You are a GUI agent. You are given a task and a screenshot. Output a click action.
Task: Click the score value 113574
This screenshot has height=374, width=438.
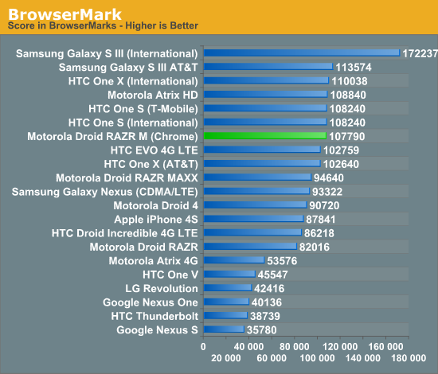pos(354,68)
